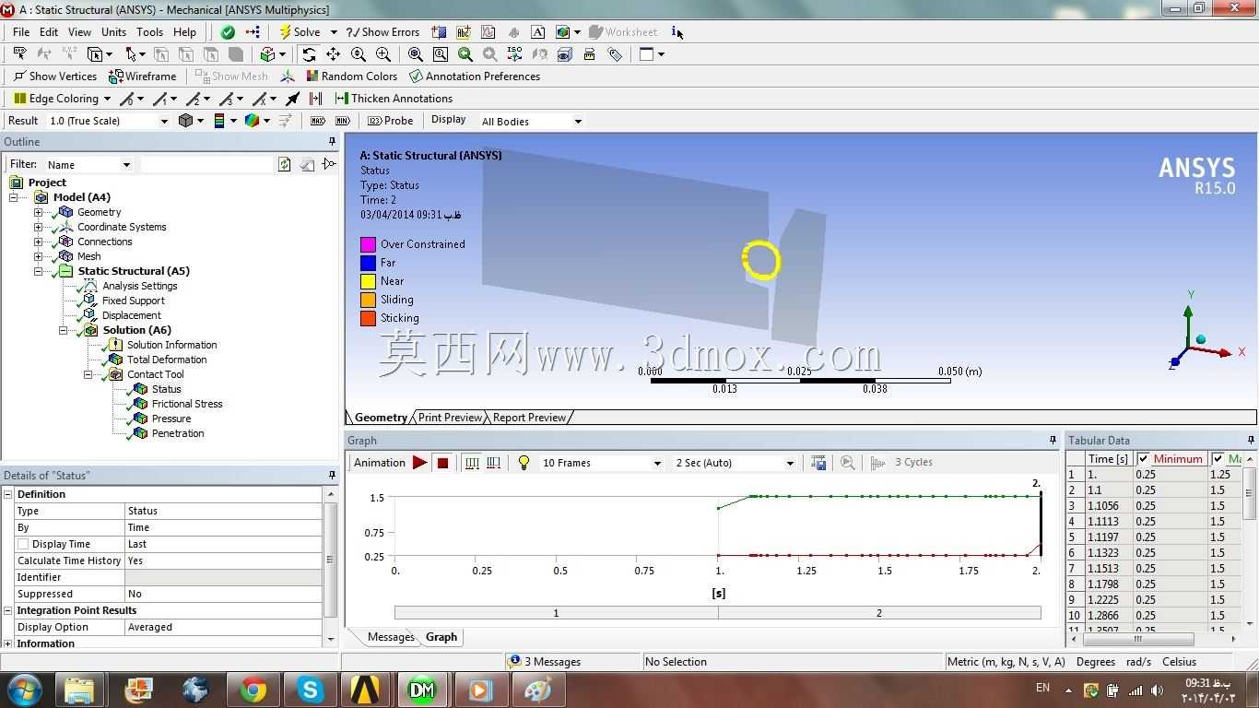Stop the result animation

tap(442, 463)
